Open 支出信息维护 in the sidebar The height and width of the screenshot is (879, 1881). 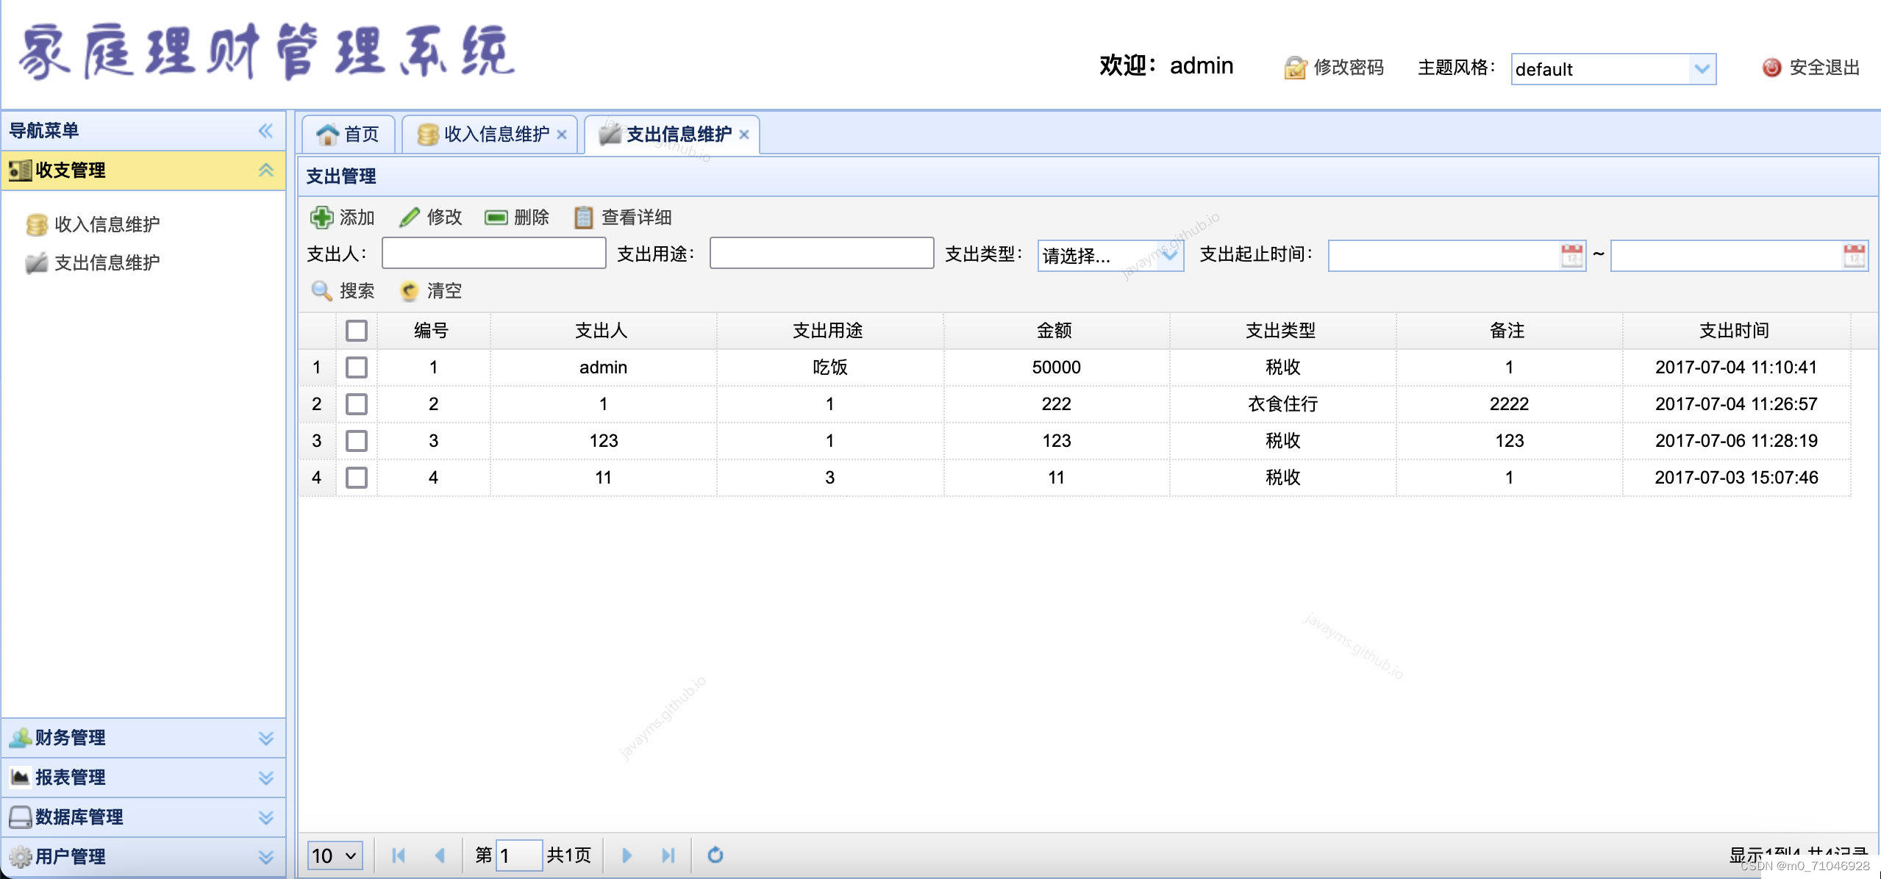tap(107, 263)
